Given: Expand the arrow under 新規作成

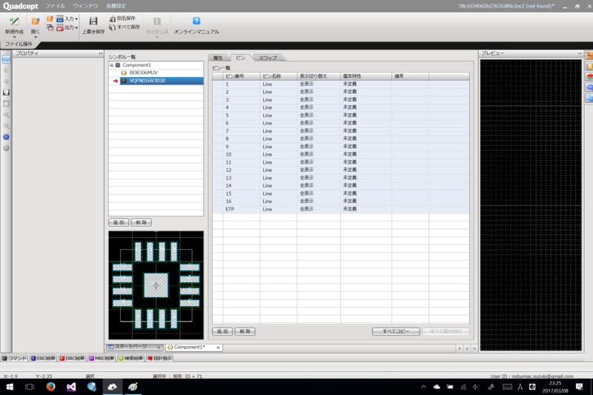Looking at the screenshot, I should (14, 37).
